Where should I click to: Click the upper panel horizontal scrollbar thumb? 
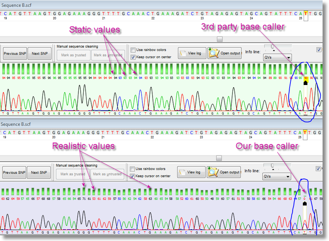click(x=220, y=39)
